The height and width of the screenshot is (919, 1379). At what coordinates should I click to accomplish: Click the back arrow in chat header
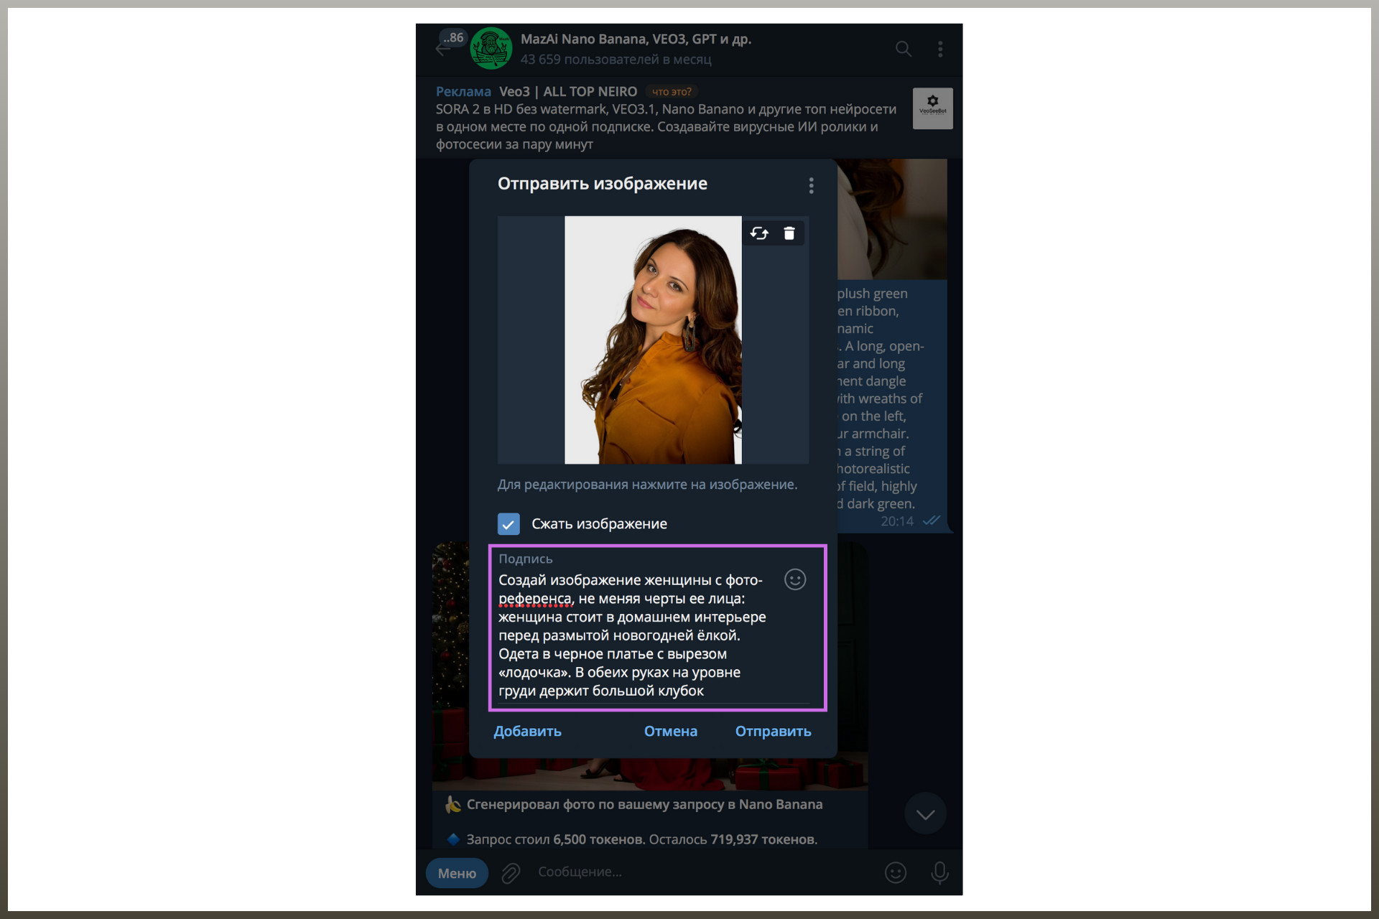[441, 50]
